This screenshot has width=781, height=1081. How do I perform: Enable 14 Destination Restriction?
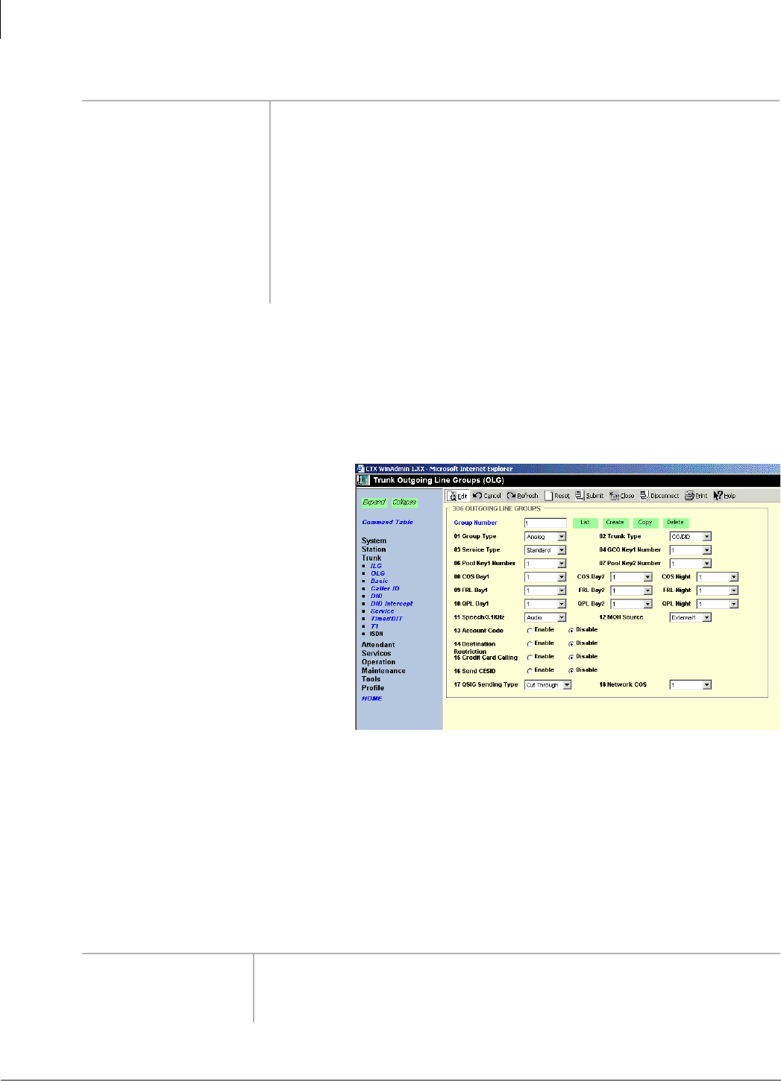[x=530, y=644]
